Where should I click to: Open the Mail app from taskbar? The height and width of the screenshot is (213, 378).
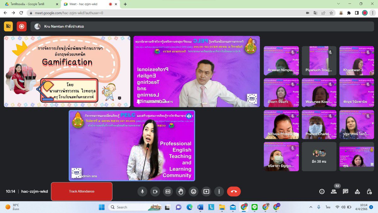[x=233, y=207]
